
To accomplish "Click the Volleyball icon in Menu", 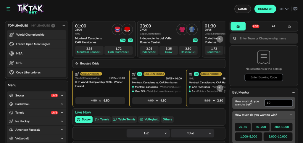I will [11, 138].
